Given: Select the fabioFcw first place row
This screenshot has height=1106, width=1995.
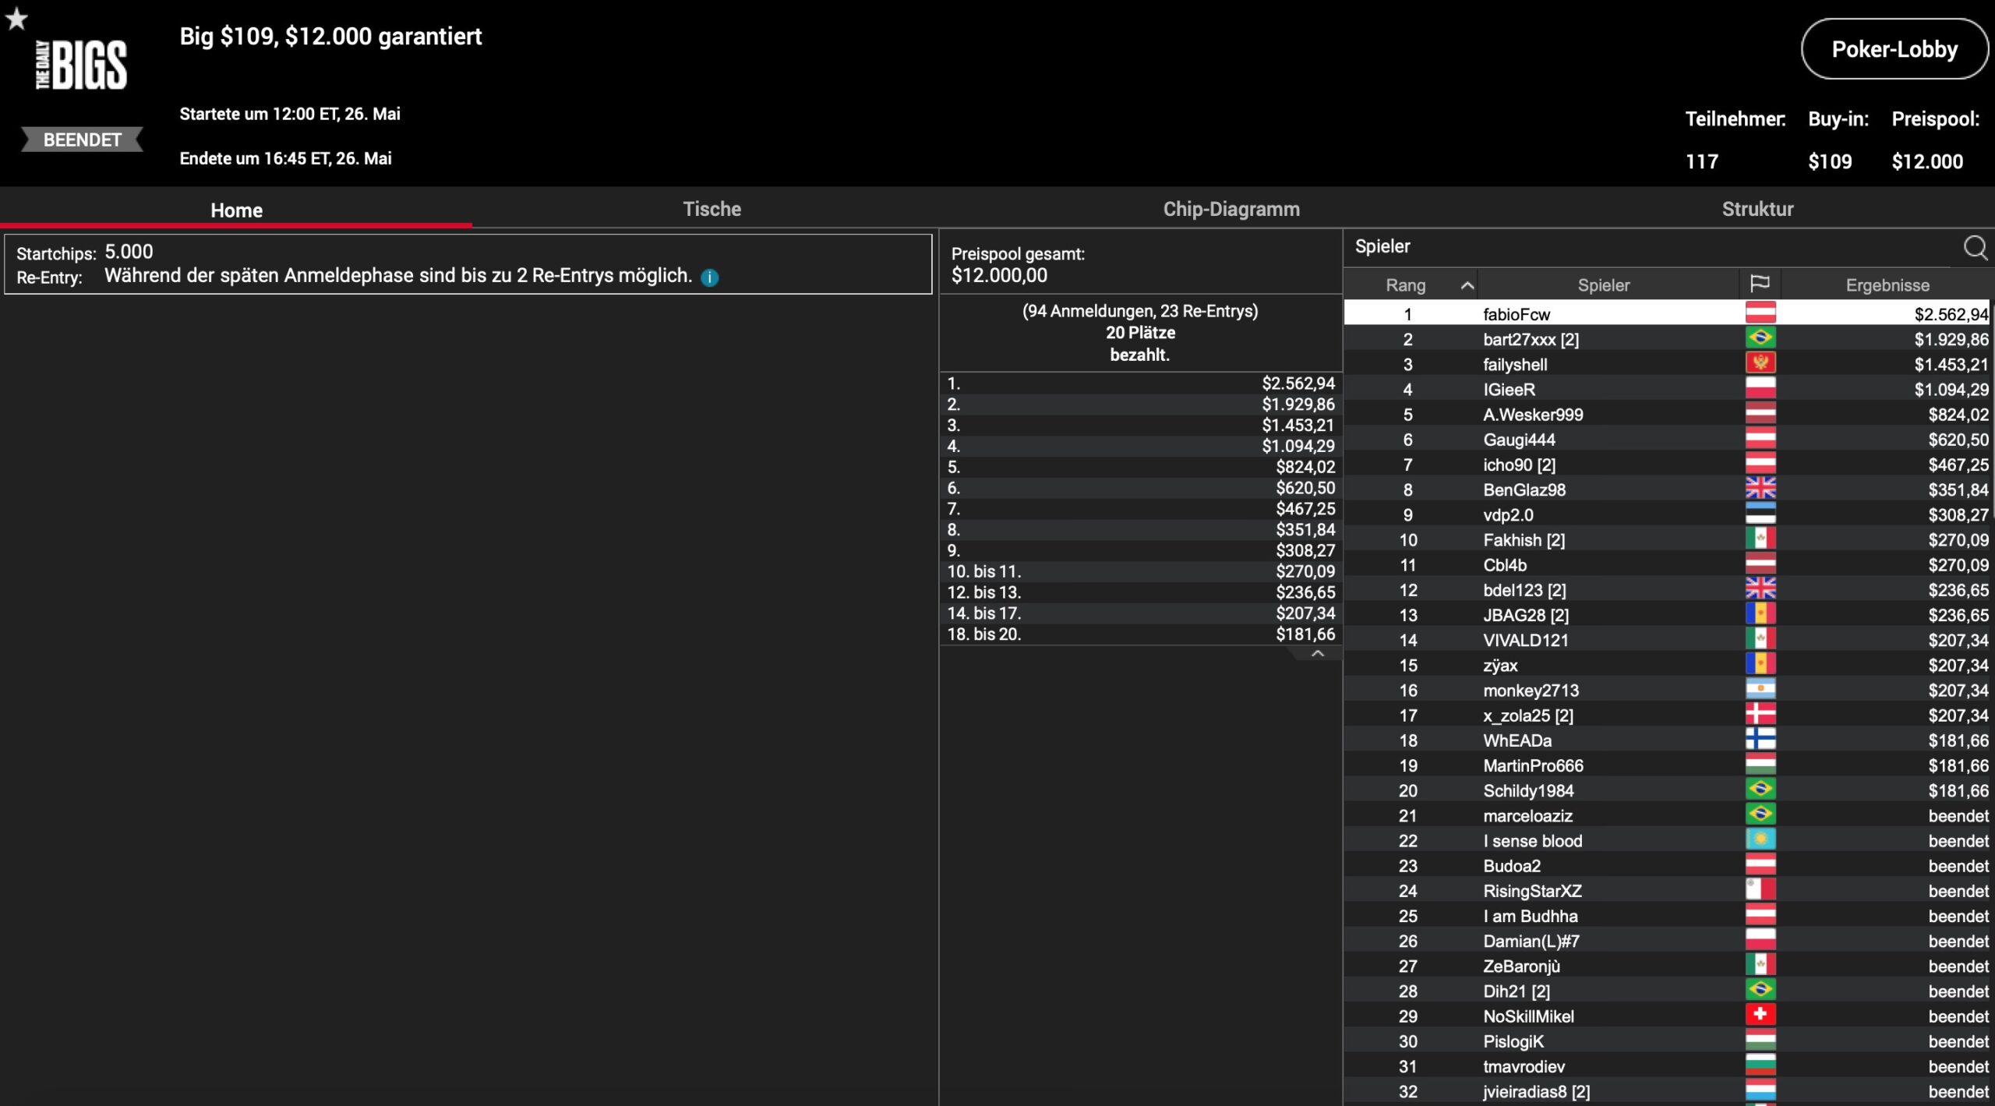Looking at the screenshot, I should click(1517, 314).
